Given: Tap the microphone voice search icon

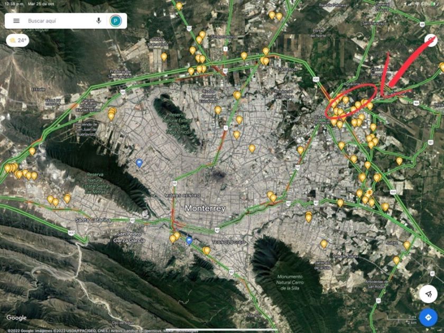Looking at the screenshot, I should pos(98,21).
